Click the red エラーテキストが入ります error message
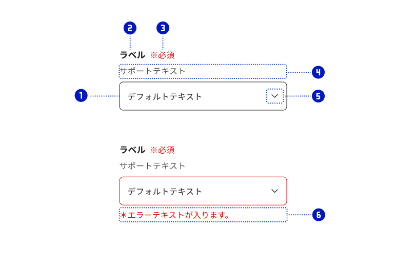This screenshot has height=270, width=394. [x=177, y=215]
